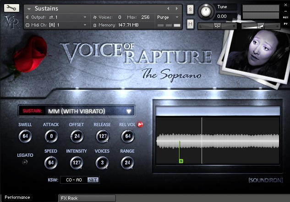Viewport: 290px width, 202px height.
Task: Click the soprano singer photo
Action: (x=256, y=54)
